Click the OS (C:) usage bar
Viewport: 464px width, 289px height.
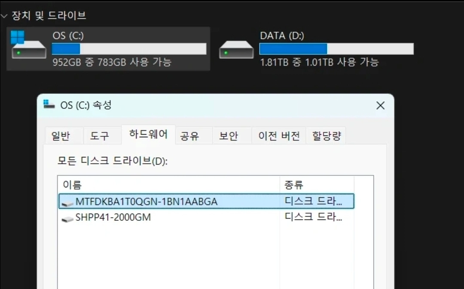pyautogui.click(x=129, y=49)
